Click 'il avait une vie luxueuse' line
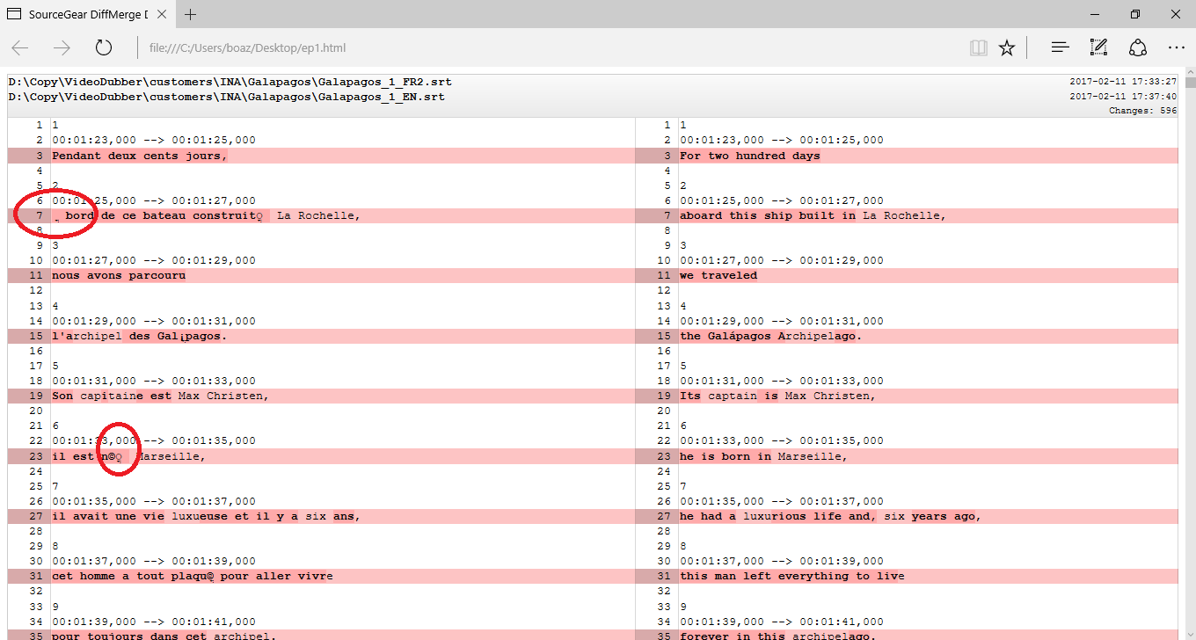Screen dimensions: 1196x640 [206, 516]
